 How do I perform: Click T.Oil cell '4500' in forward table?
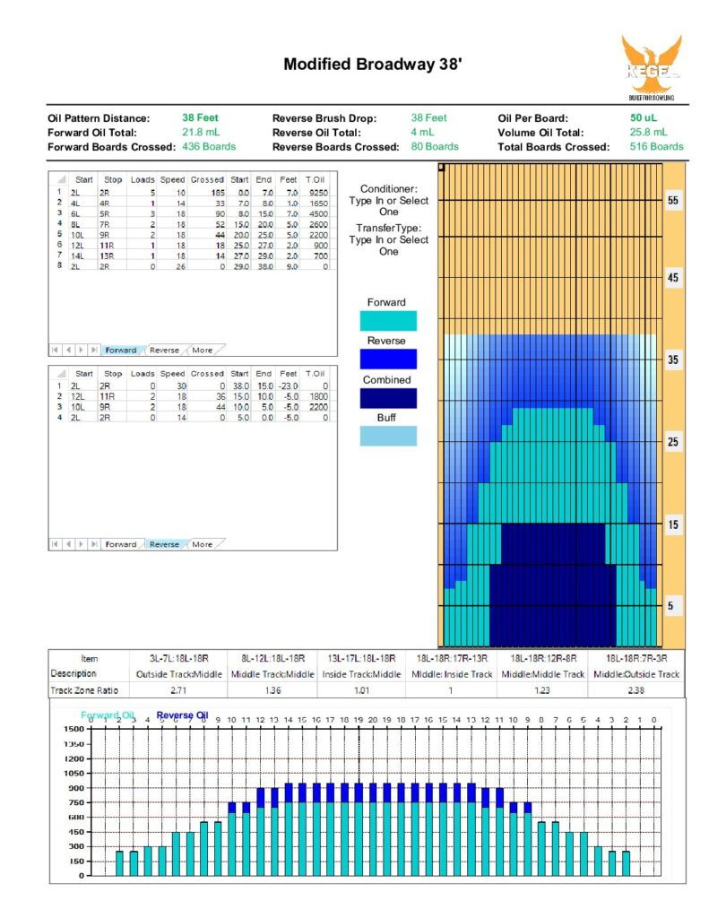[318, 213]
